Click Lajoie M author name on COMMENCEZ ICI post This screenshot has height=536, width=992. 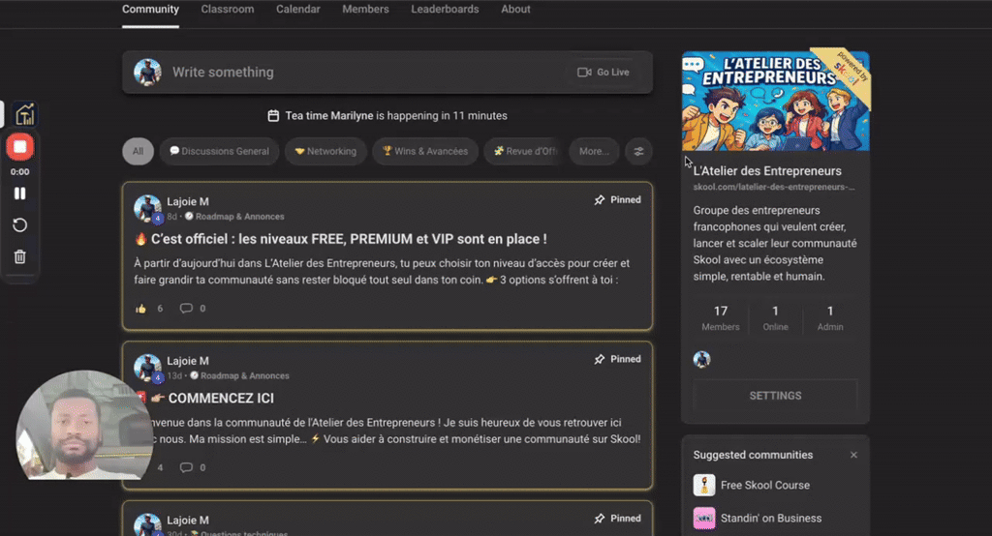(x=188, y=361)
